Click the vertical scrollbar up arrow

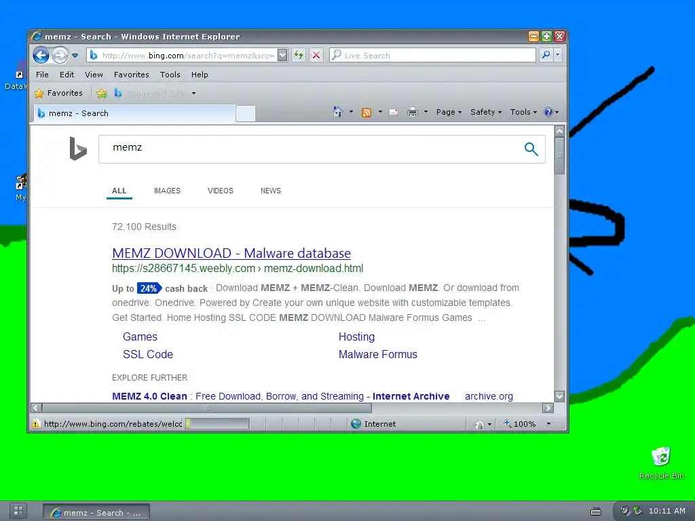[x=559, y=131]
